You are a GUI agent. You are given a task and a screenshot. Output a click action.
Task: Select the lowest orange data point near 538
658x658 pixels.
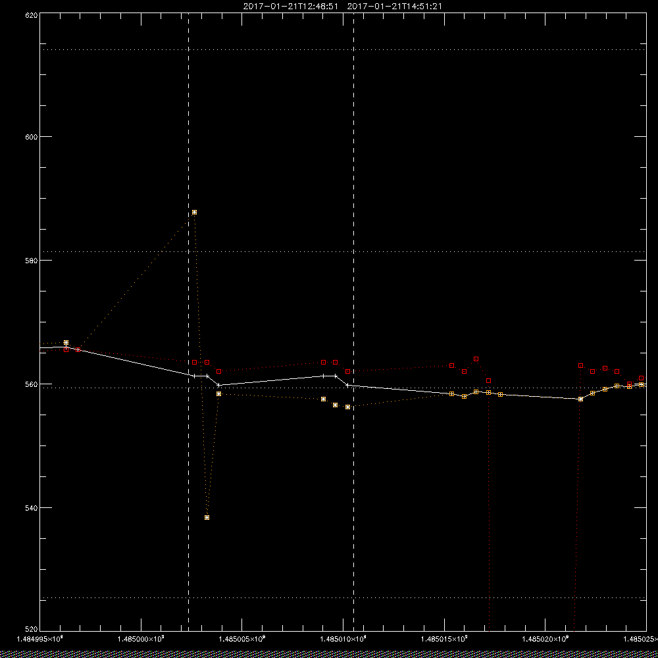207,517
